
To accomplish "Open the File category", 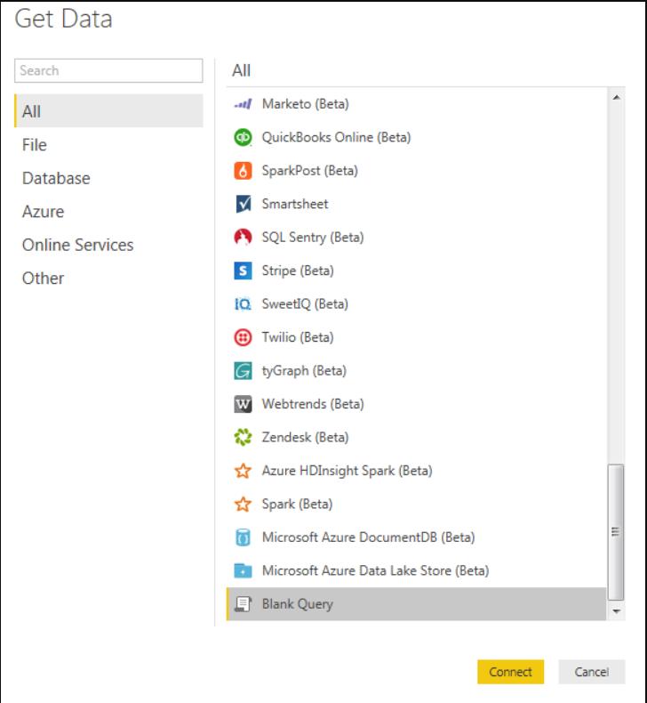I will [35, 145].
